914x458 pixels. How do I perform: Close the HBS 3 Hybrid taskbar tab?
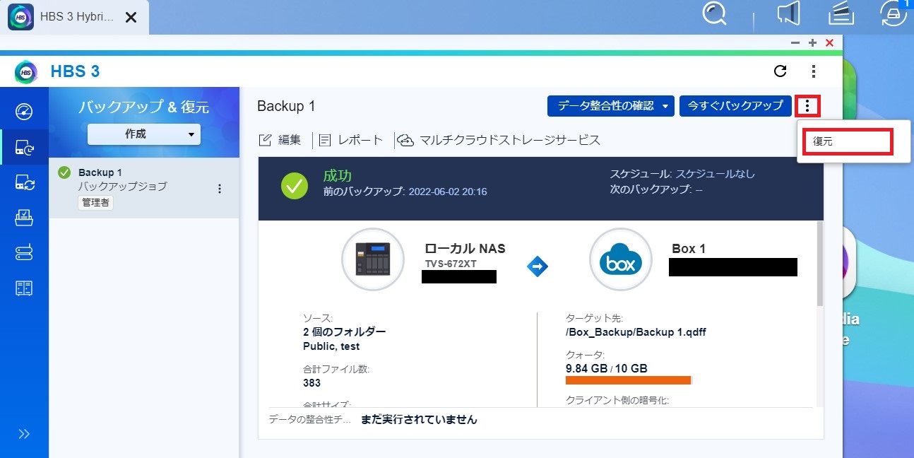[x=131, y=17]
